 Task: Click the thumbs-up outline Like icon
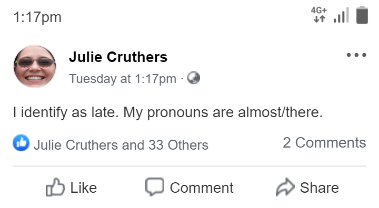coord(55,187)
